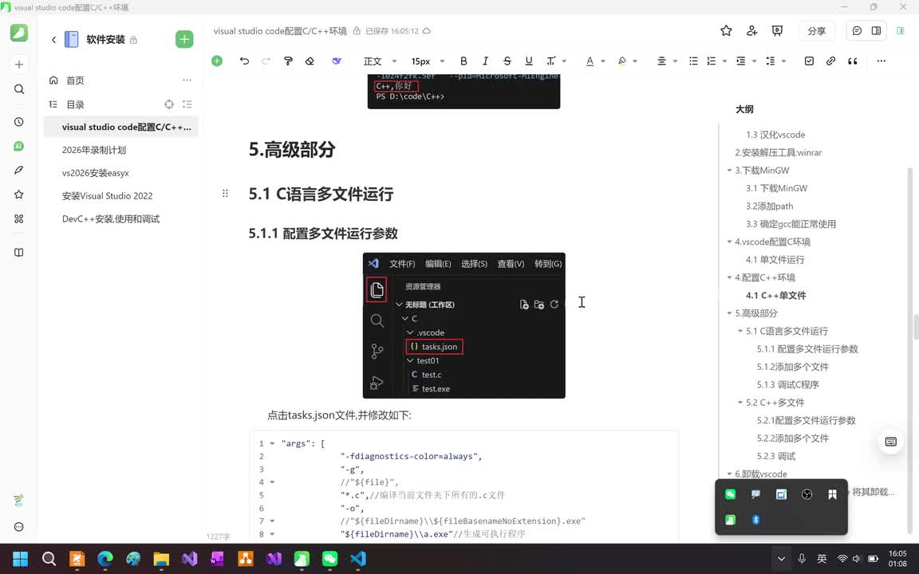
Task: Toggle the side panel layout icon
Action: pyautogui.click(x=876, y=31)
